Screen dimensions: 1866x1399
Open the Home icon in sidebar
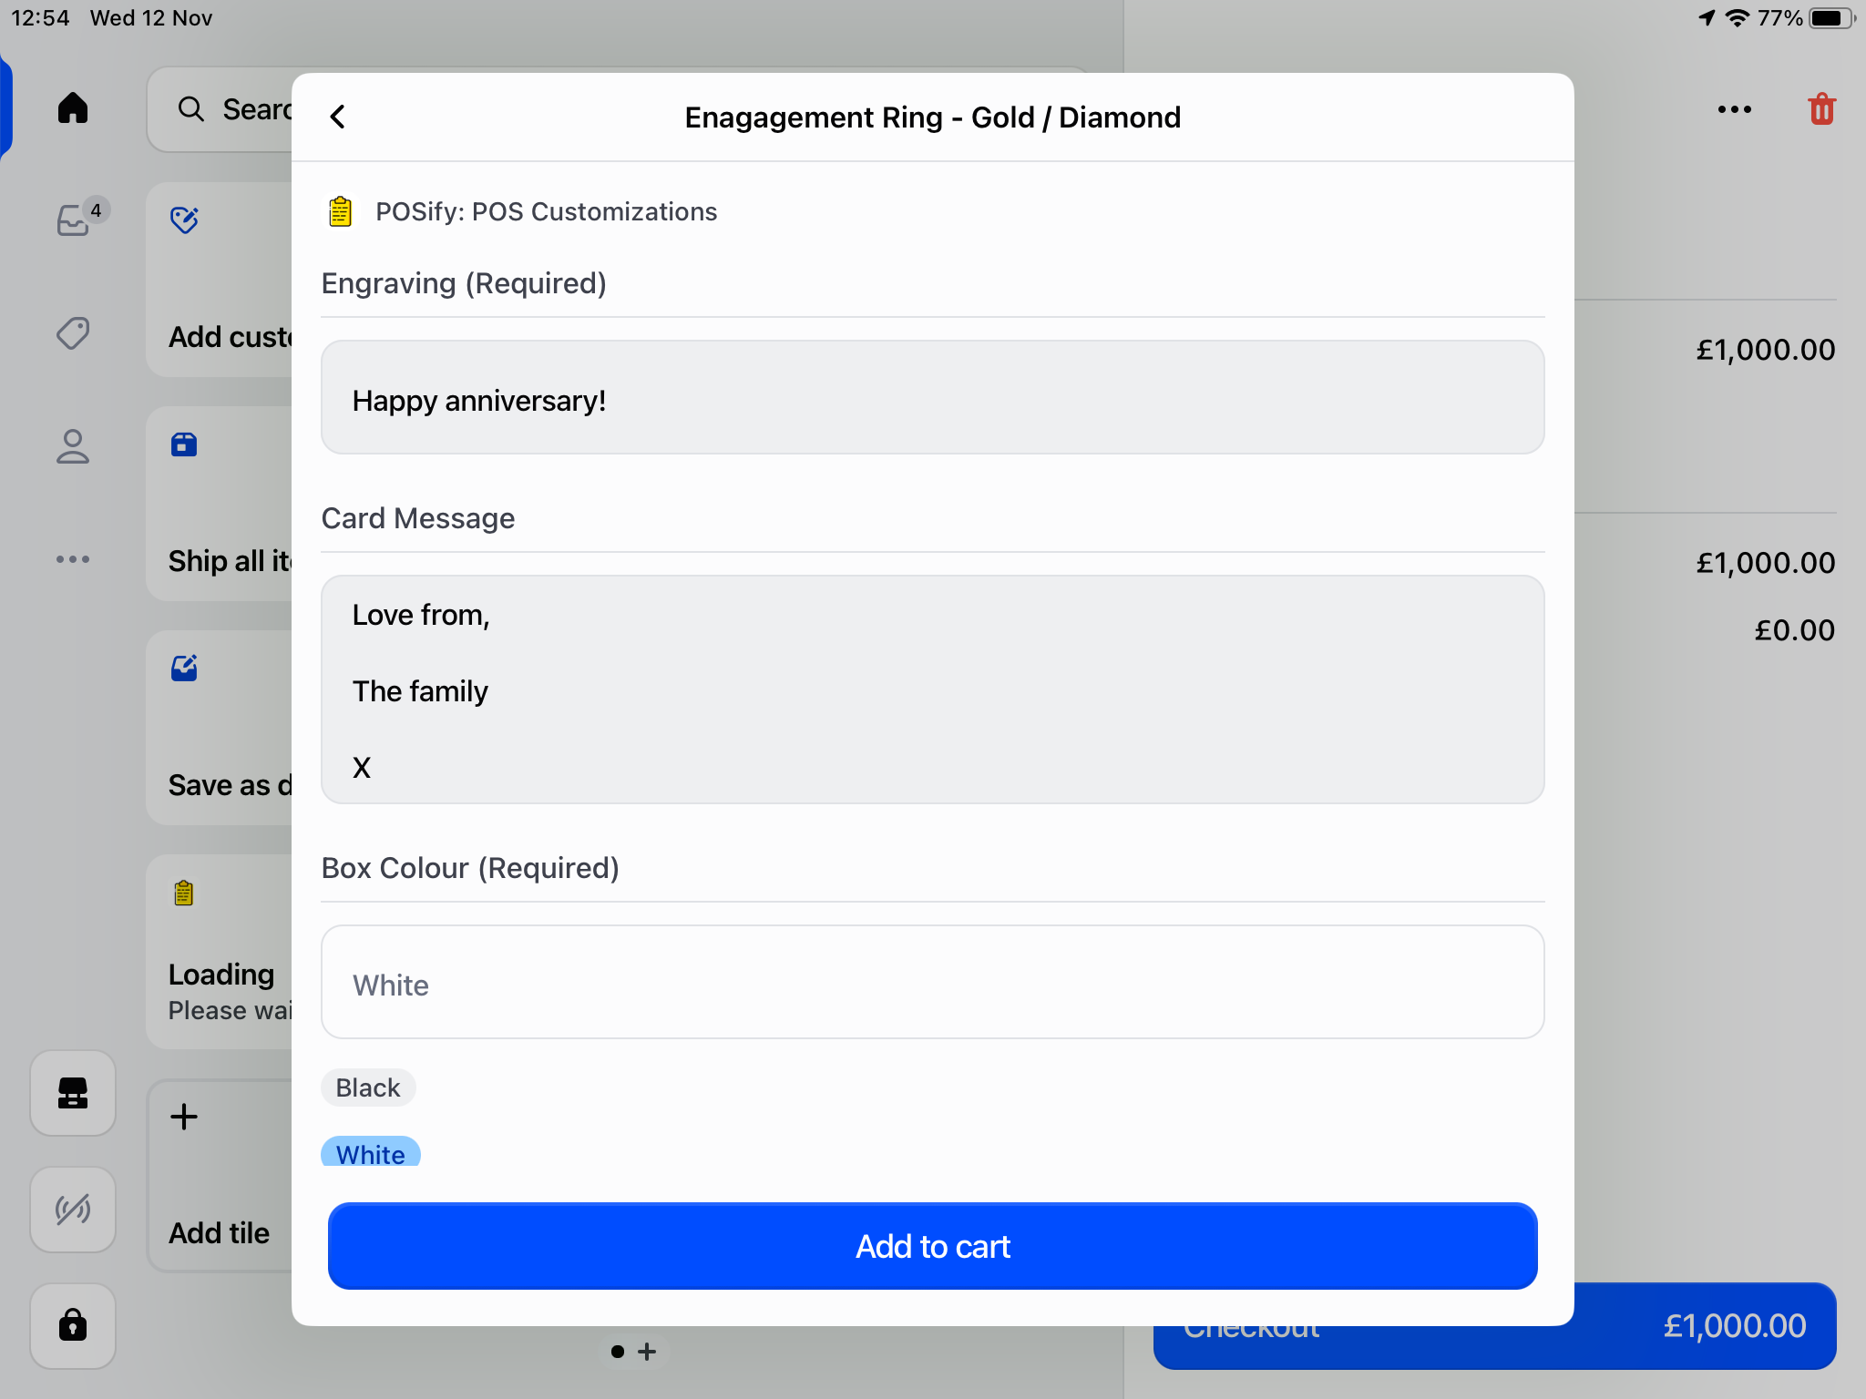click(73, 107)
